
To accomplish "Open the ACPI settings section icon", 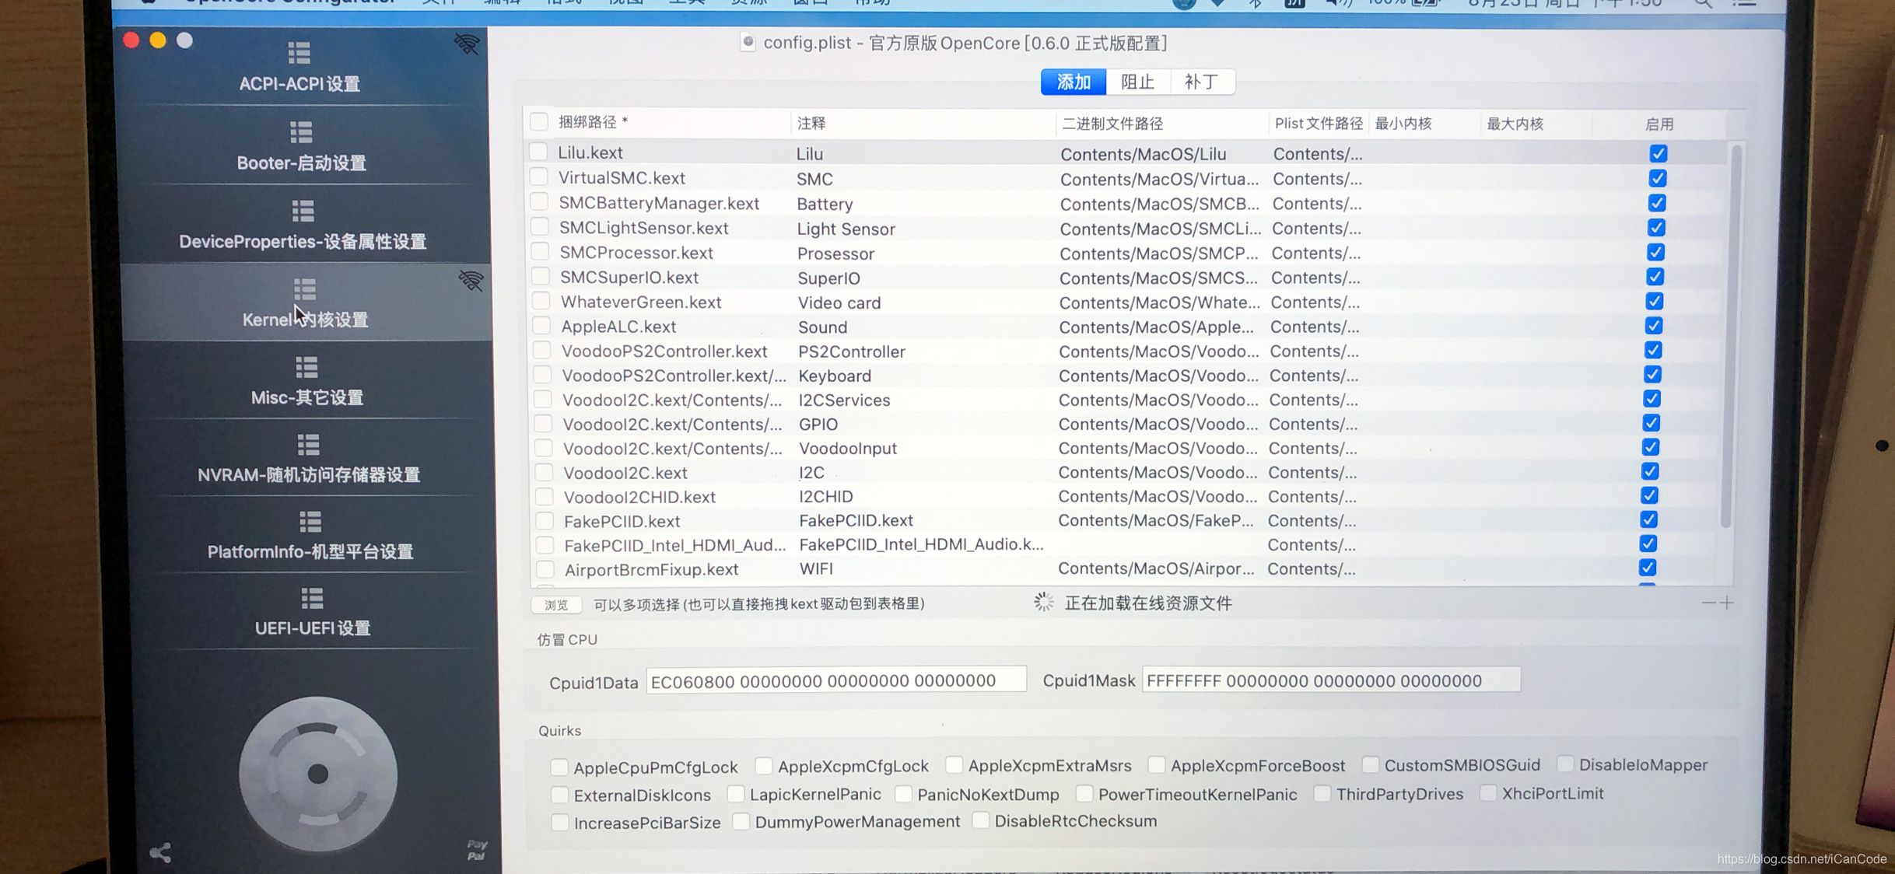I will [x=299, y=53].
